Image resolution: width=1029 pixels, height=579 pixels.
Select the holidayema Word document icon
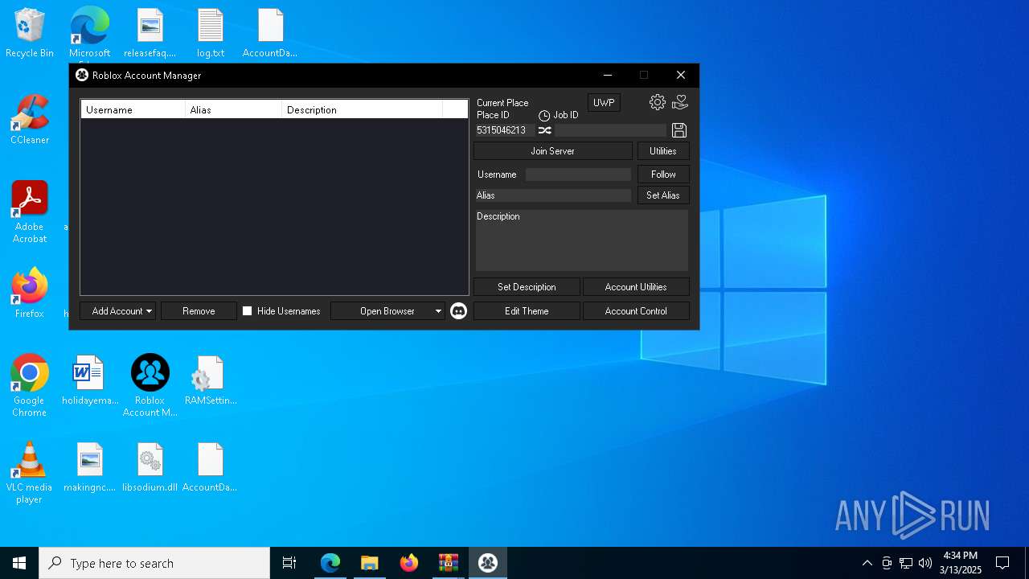tap(89, 380)
